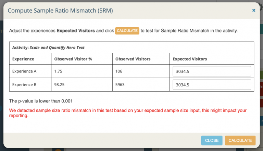
Task: Click the CLOSE button in the footer
Action: (x=212, y=140)
